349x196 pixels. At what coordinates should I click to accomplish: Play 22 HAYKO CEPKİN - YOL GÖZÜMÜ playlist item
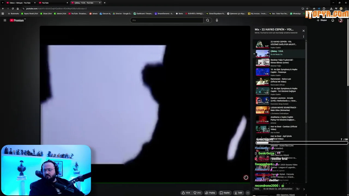[x=279, y=44]
